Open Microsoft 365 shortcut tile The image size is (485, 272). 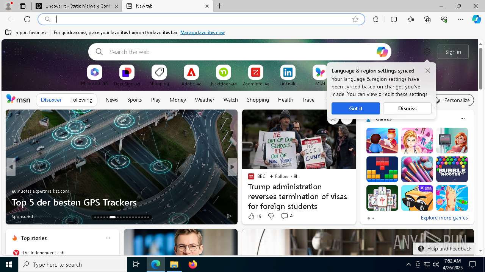point(95,76)
